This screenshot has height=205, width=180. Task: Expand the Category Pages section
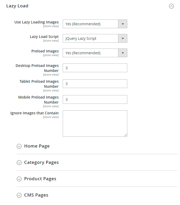point(41,162)
